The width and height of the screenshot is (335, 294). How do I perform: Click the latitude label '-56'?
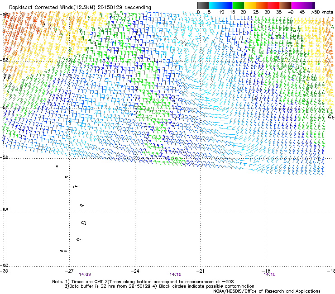coord(4,157)
